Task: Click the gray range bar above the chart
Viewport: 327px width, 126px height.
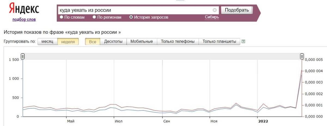Action: coord(162,56)
